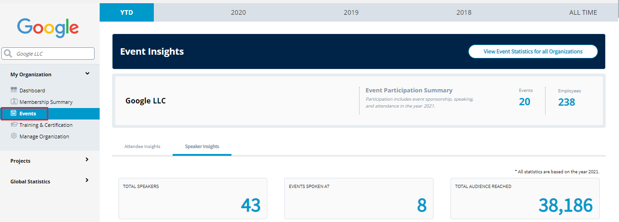Click the Training & Certification graduation cap icon
This screenshot has height=222, width=619.
pos(14,125)
